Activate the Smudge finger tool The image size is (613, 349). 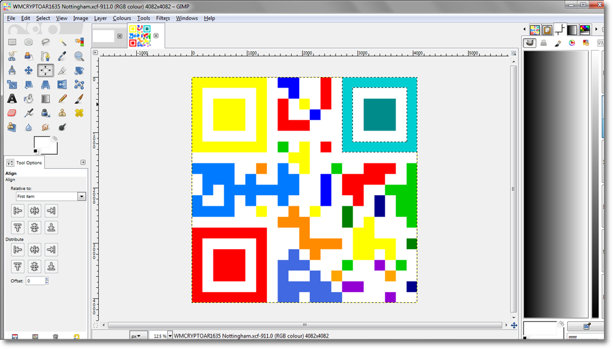point(45,127)
